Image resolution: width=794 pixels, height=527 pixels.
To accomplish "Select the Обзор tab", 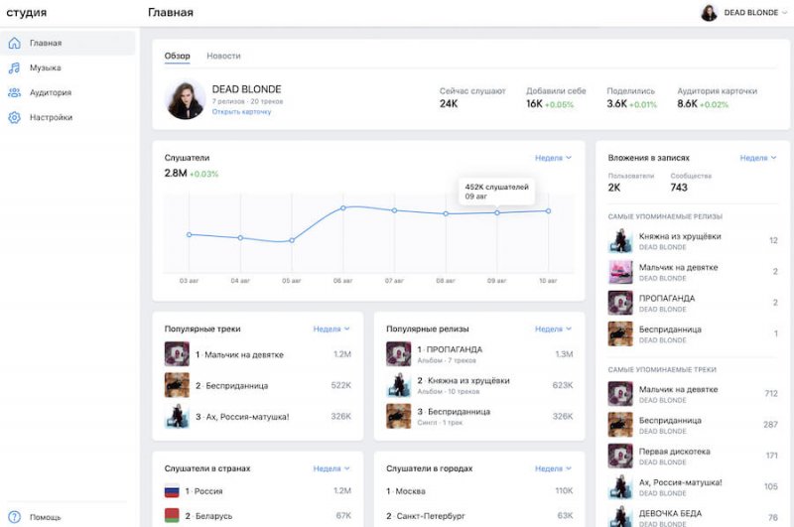I will point(177,56).
